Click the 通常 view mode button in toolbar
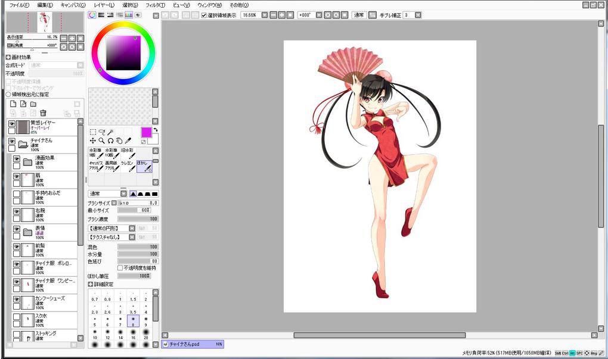Viewport: 608px width, 359px height. point(359,15)
